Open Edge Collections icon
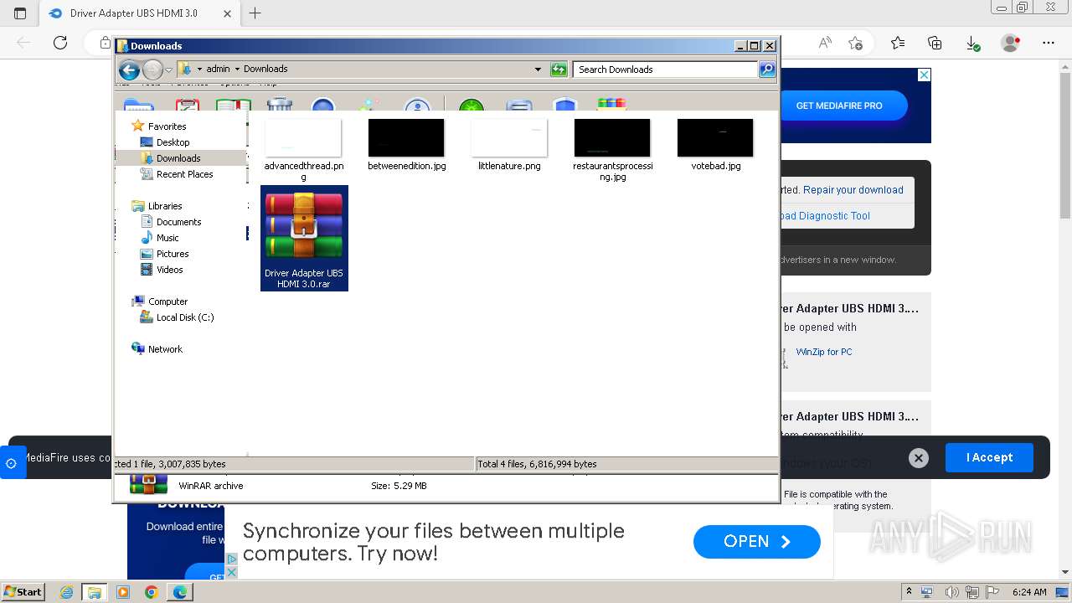 (x=935, y=43)
